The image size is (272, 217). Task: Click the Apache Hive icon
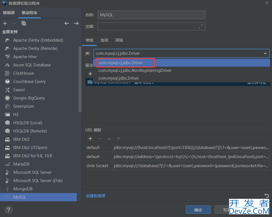pyautogui.click(x=7, y=57)
